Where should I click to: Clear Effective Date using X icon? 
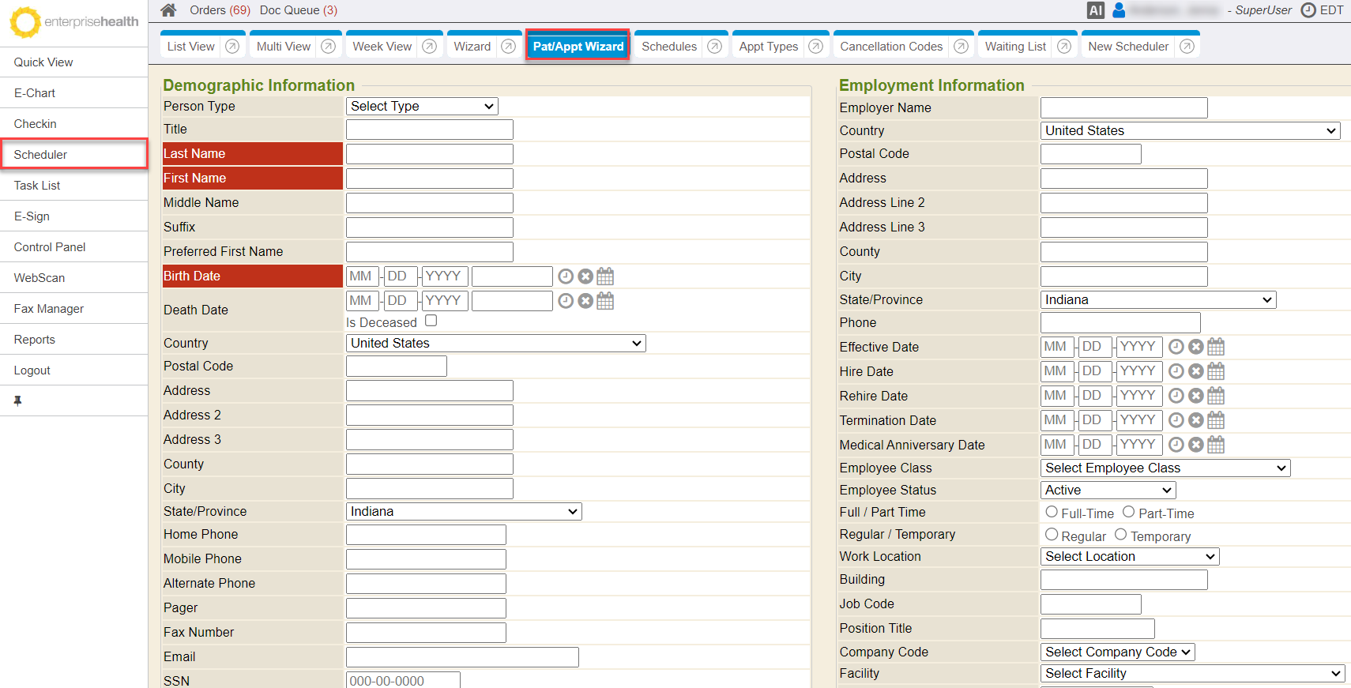pyautogui.click(x=1196, y=347)
